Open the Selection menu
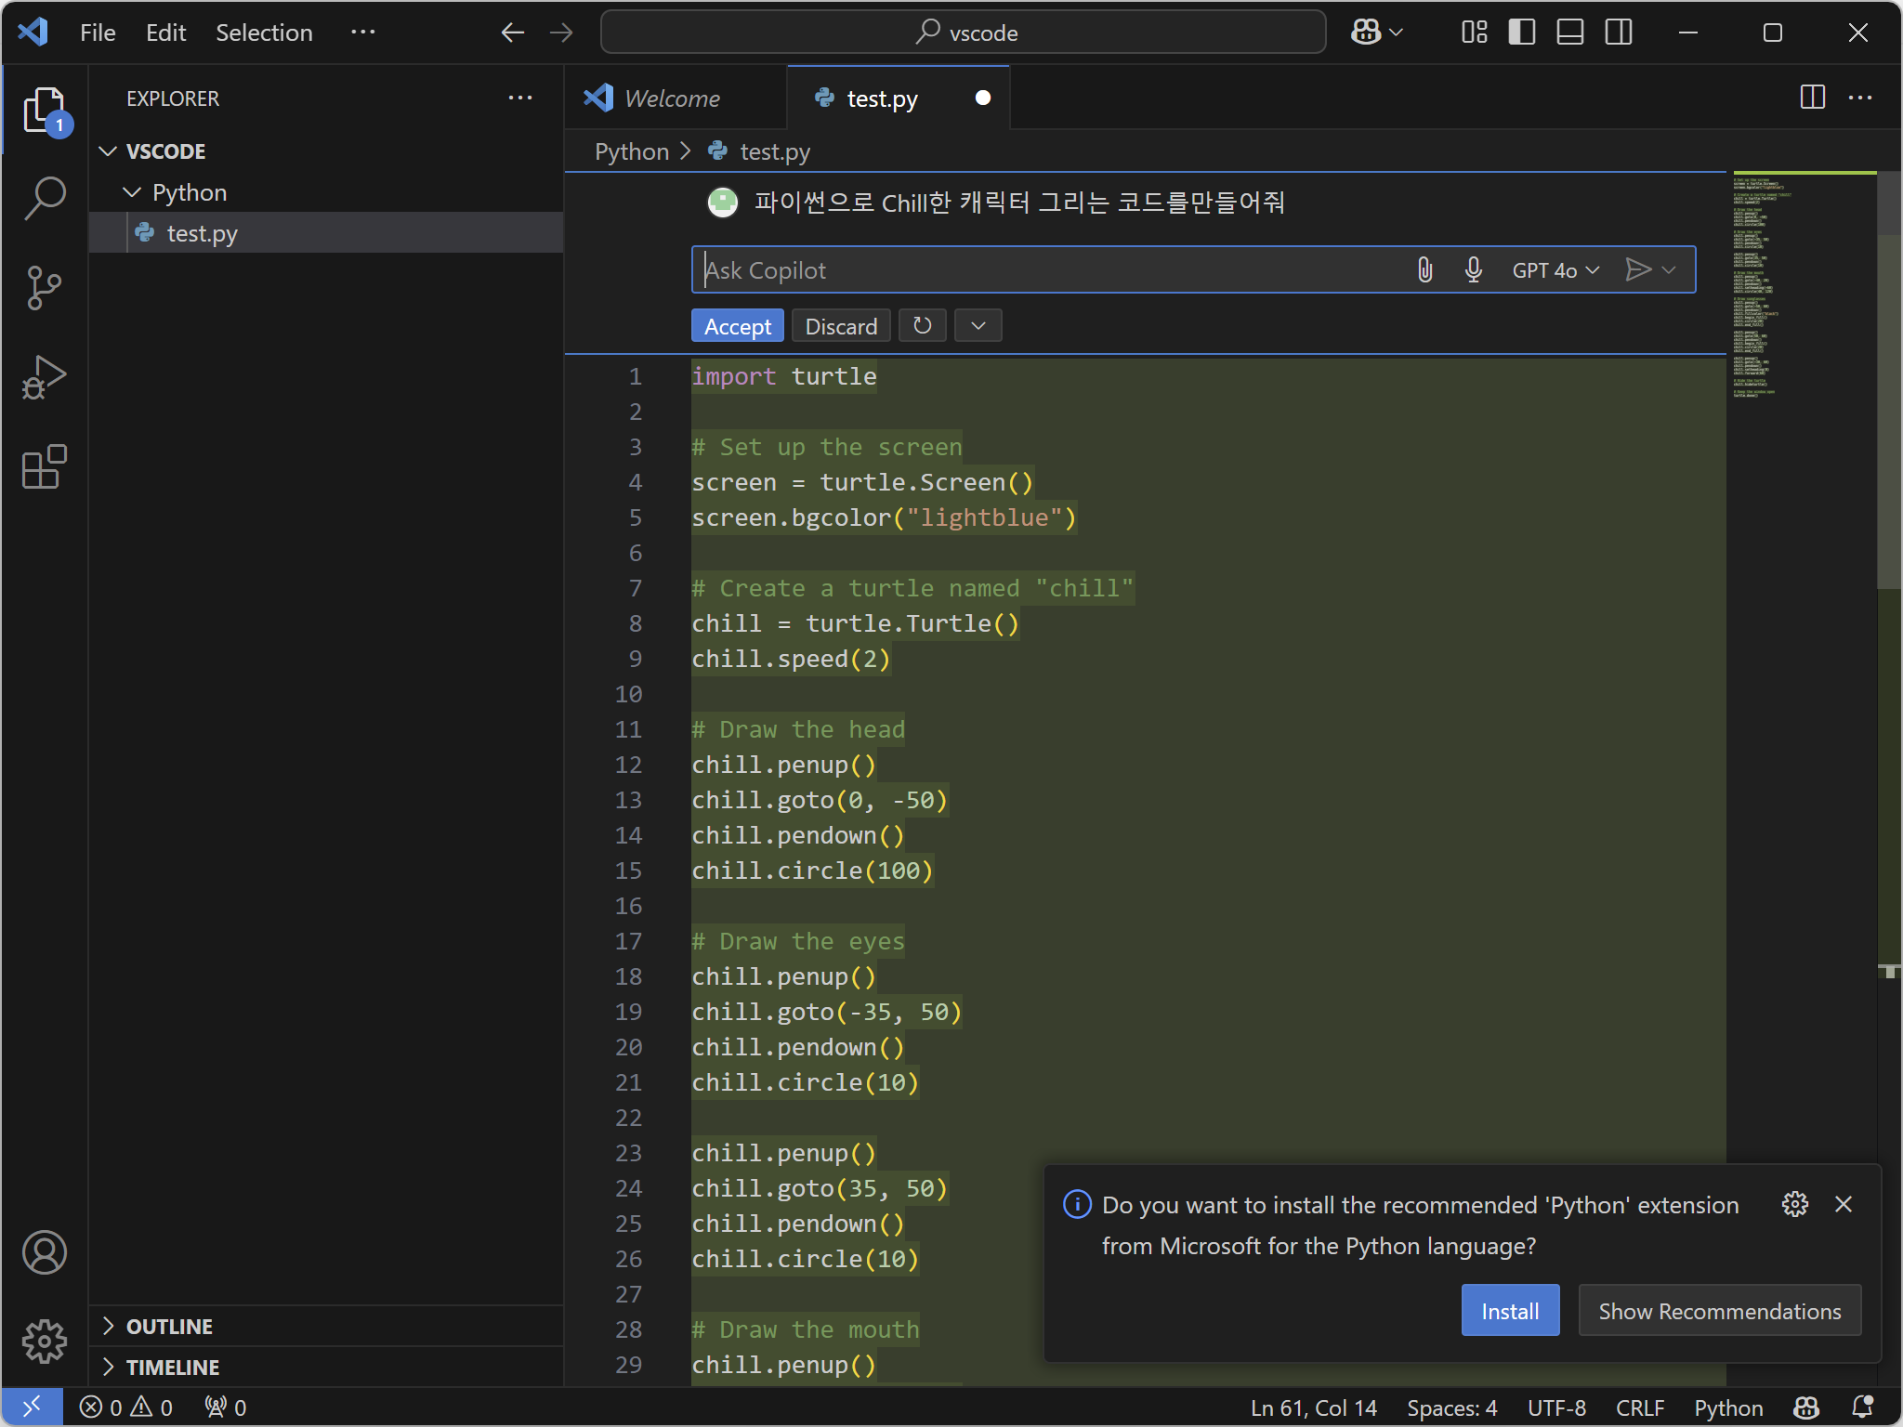 pyautogui.click(x=264, y=33)
